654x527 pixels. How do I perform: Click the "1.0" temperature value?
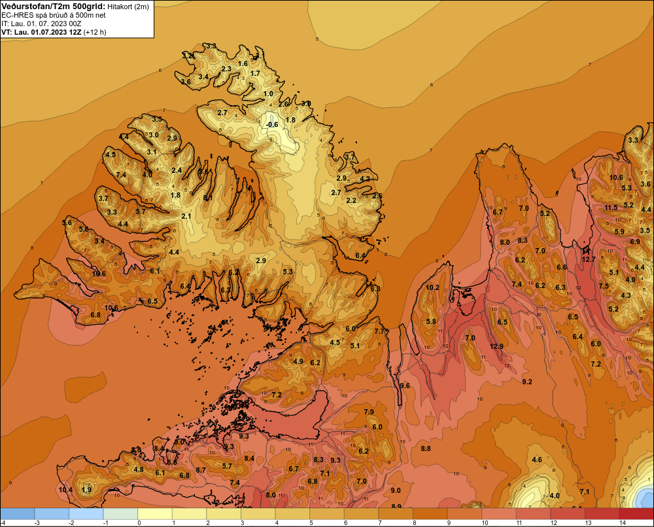coord(268,94)
